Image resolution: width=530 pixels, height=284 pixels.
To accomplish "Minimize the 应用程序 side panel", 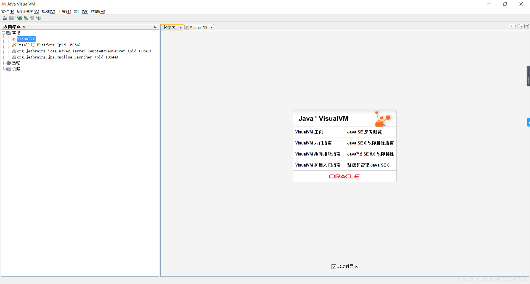I will point(156,27).
